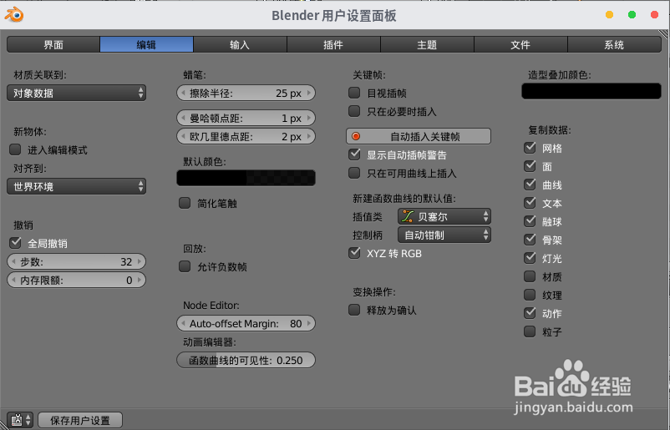Image resolution: width=670 pixels, height=430 pixels.
Task: Click the Bezier curve icon in 插值类
Action: coord(407,216)
